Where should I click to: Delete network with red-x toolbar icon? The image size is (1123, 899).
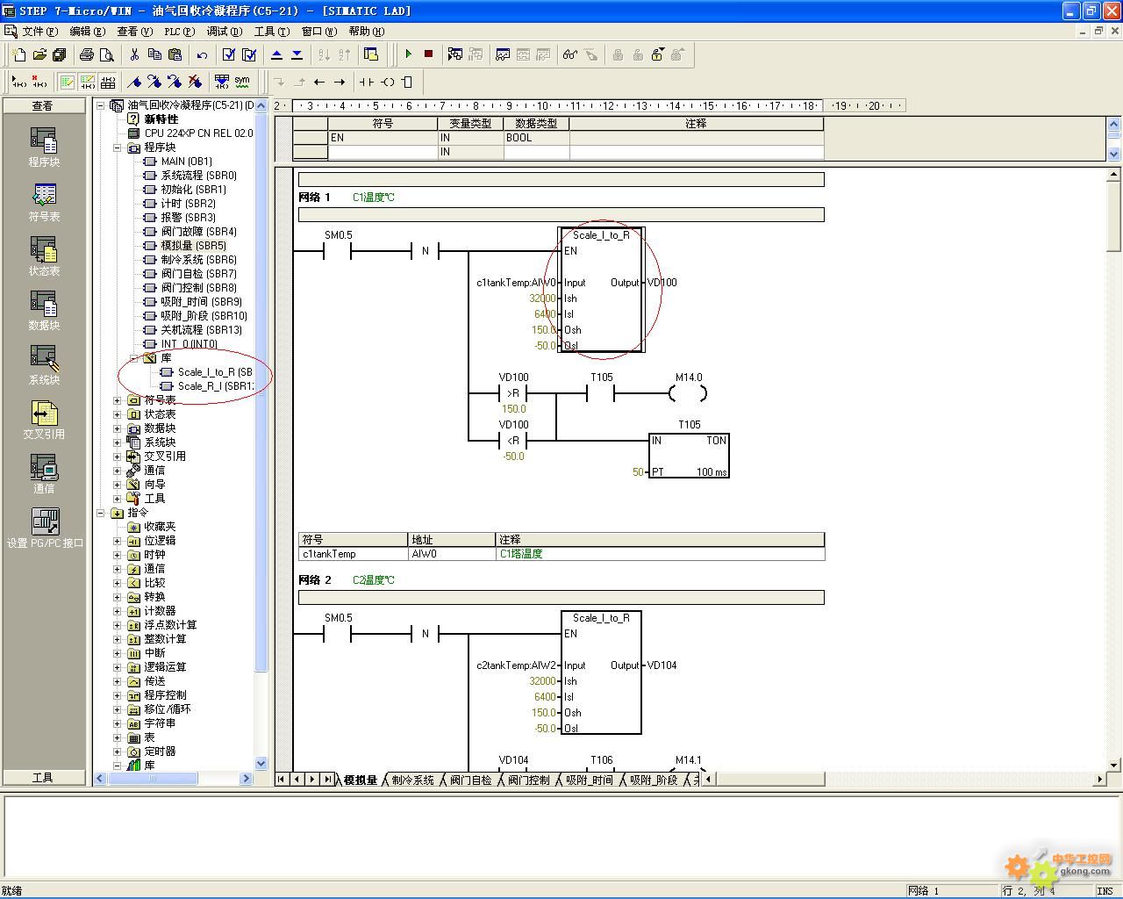[x=39, y=82]
